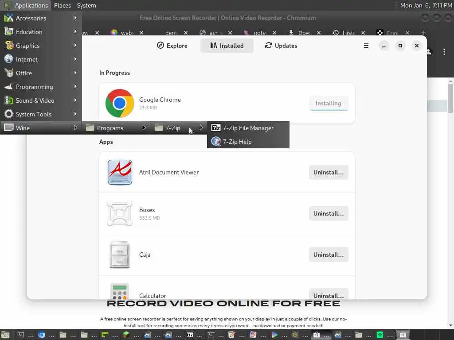Screen dimensions: 454x340
Task: Uninstall Atril Document Viewer
Action: tap(329, 172)
